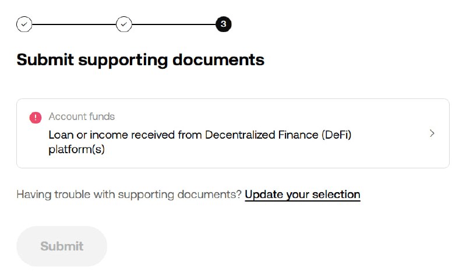This screenshot has height=279, width=466.
Task: Expand the Account funds card using the right chevron
Action: point(432,133)
